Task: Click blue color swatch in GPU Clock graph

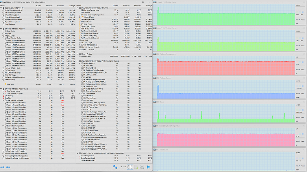Action: pyautogui.click(x=303, y=110)
